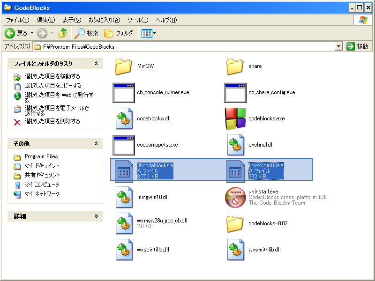375x281 pixels.
Task: Click the red X delete icon
Action: click(17, 122)
